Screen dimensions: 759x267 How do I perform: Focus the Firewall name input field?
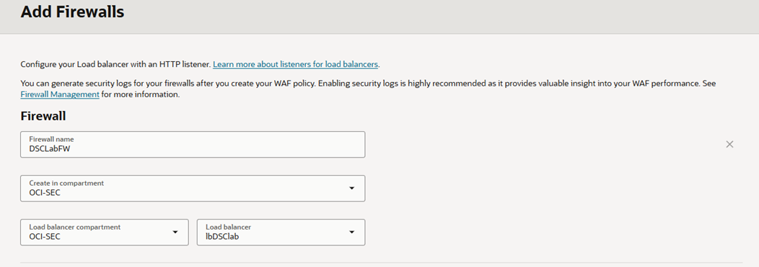click(193, 145)
